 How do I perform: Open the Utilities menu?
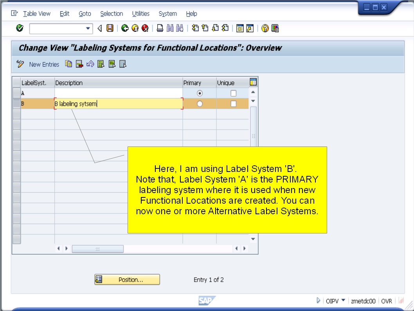(x=140, y=14)
